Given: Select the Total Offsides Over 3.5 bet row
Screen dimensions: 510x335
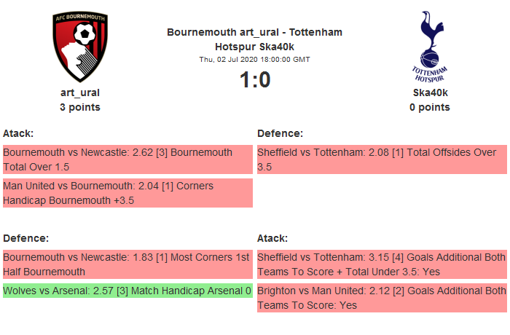Looking at the screenshot, I should click(382, 159).
